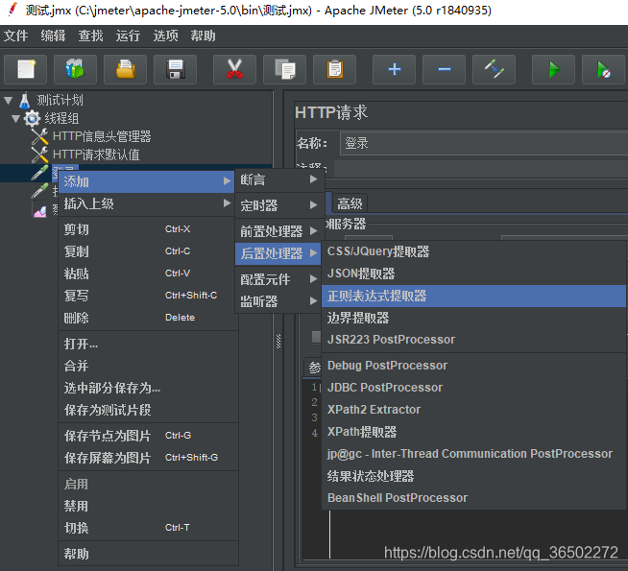
Task: Click 选中部分保存为... entry
Action: pos(148,388)
